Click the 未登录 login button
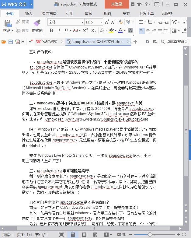This screenshot has width=191, height=238. click(117, 4)
